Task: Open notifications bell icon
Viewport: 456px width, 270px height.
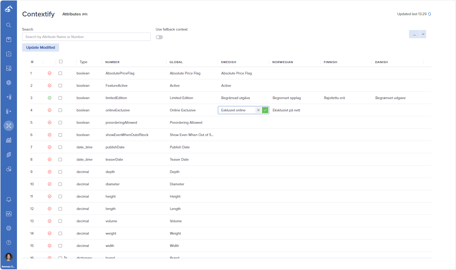Action: [x=9, y=199]
